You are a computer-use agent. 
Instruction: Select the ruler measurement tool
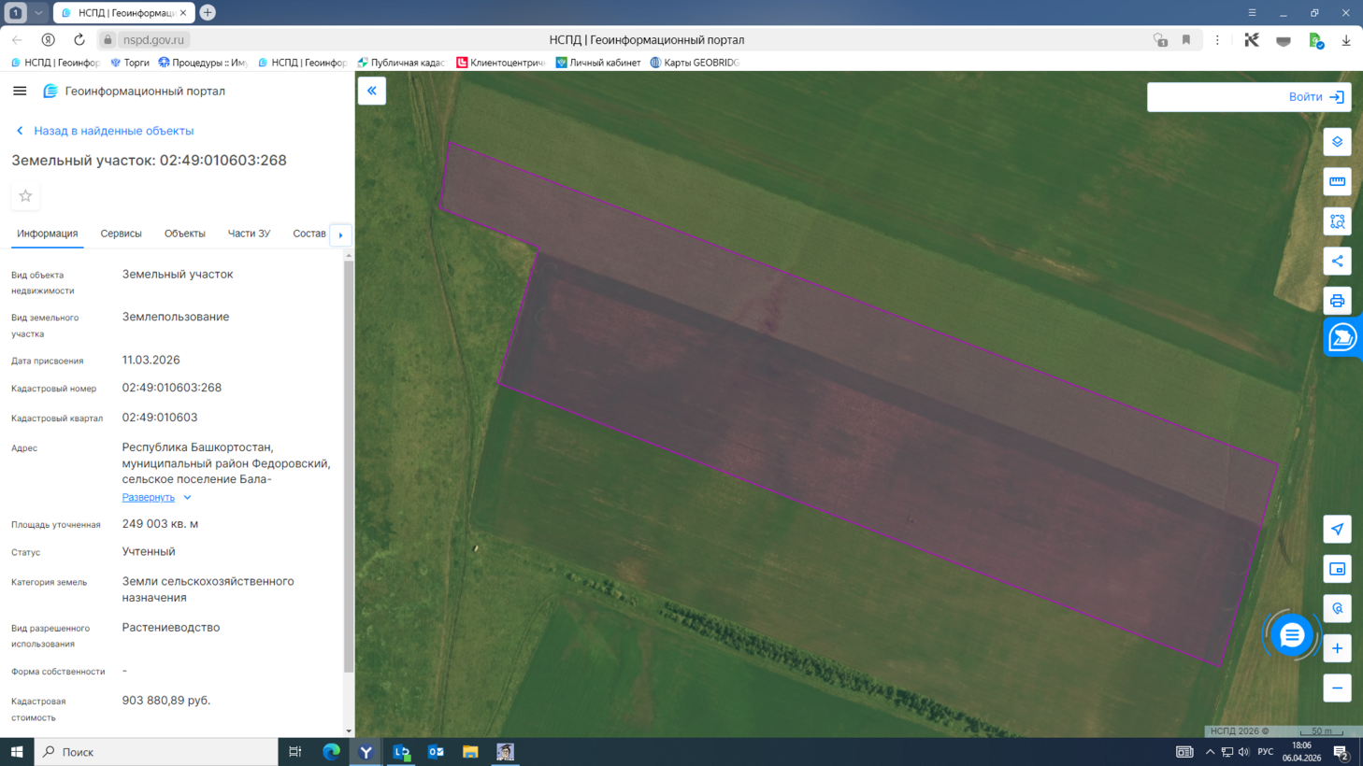click(1337, 181)
